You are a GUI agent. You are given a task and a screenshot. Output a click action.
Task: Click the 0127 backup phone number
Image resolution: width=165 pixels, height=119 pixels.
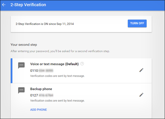pyautogui.click(x=42, y=95)
